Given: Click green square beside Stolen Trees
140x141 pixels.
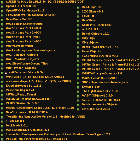Looking at the screenshot, I should (x=78, y=87).
